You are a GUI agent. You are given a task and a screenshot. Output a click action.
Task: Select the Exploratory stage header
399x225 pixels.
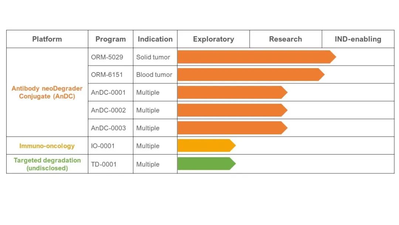[214, 39]
